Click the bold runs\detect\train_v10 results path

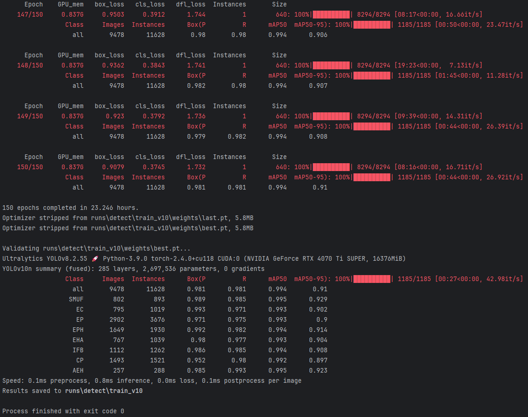click(103, 391)
